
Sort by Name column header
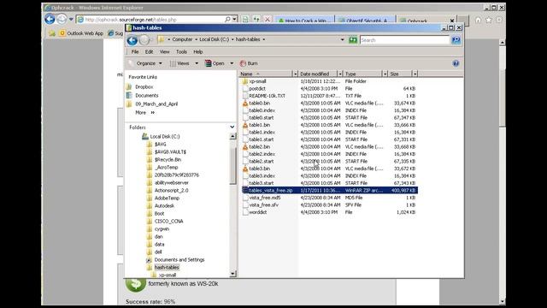(x=265, y=74)
